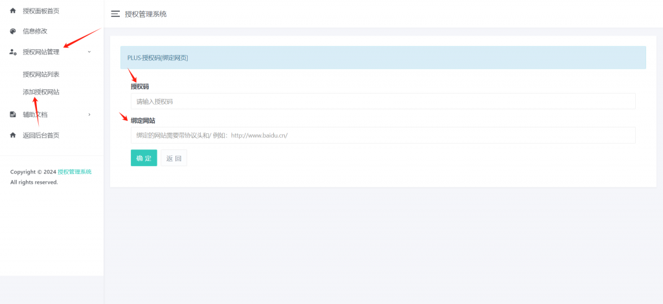663x304 pixels.
Task: Open the 信息修改 menu entry
Action: click(x=35, y=31)
